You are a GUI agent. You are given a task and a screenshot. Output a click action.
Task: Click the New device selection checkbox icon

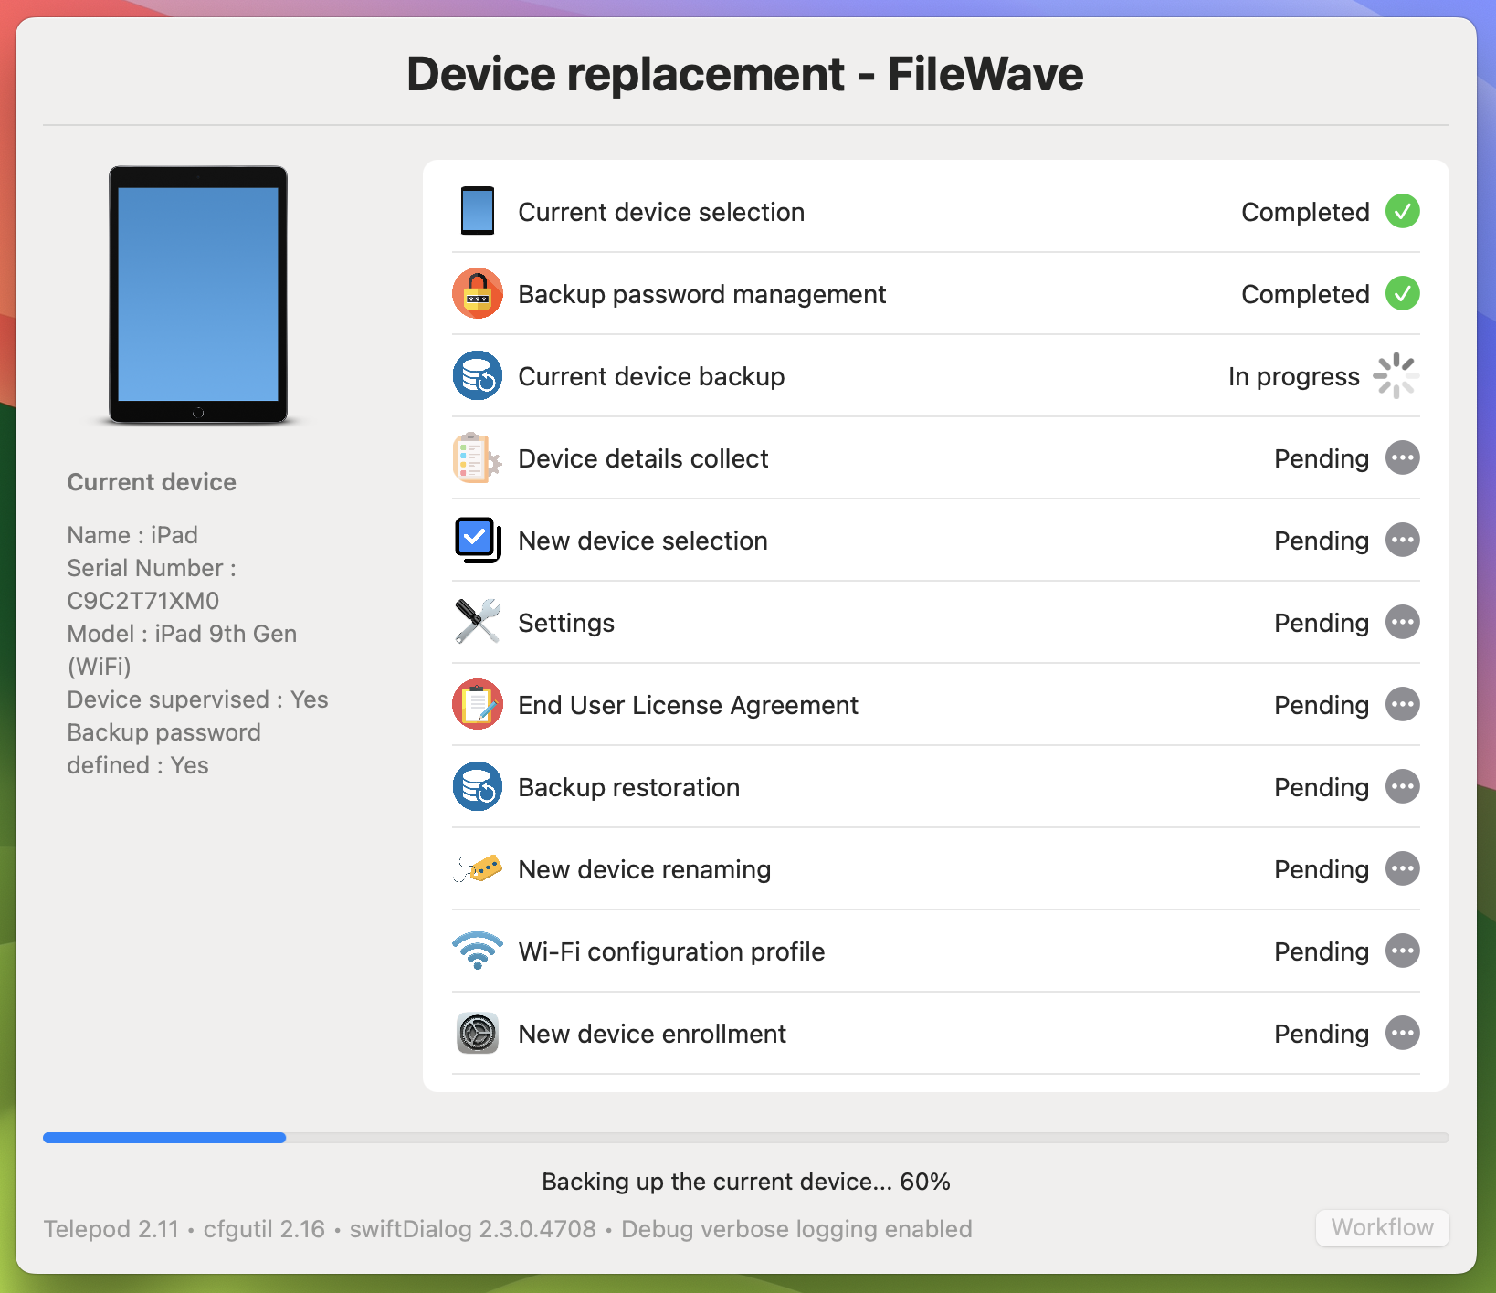point(478,540)
